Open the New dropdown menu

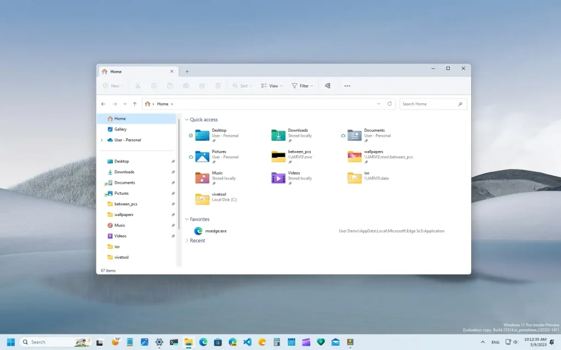click(113, 86)
